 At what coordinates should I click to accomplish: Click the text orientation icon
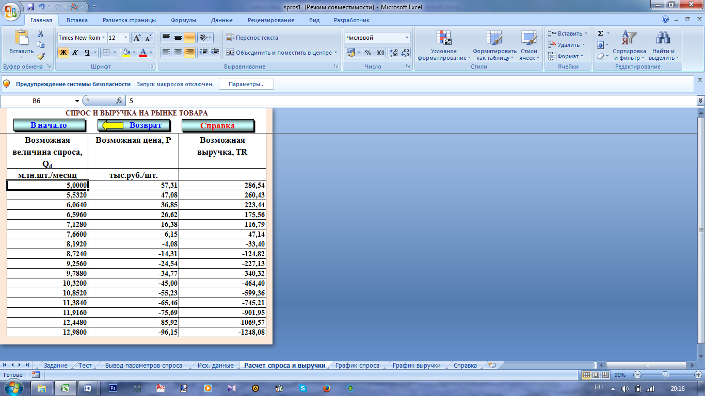pos(203,38)
